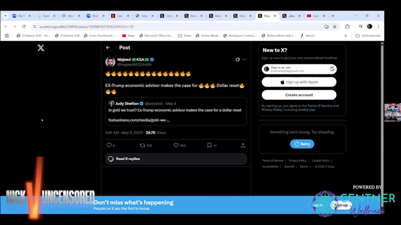Bookmark the post showing 41 bookmarks

tap(209, 145)
